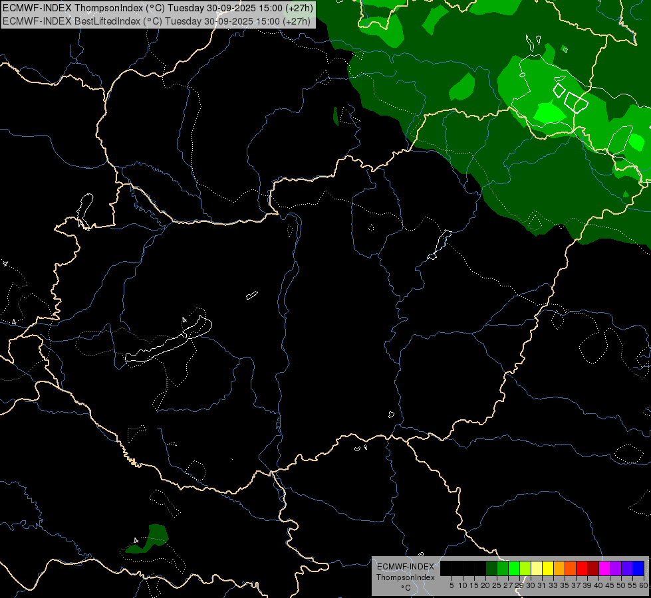Click legend scale value 31
The width and height of the screenshot is (651, 598).
(542, 585)
